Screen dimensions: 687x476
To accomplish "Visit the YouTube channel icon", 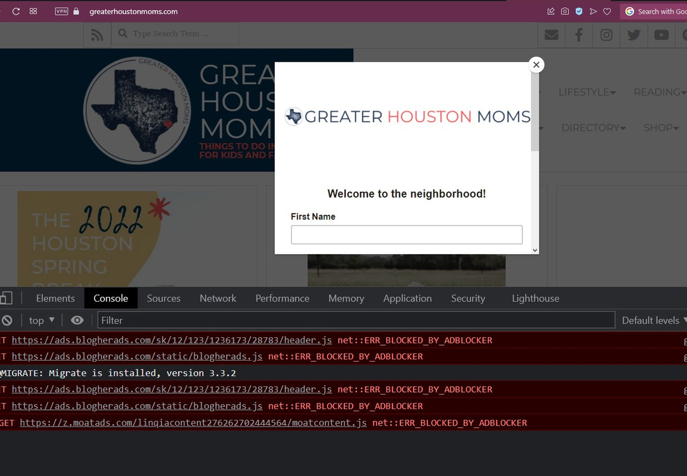I will point(661,35).
